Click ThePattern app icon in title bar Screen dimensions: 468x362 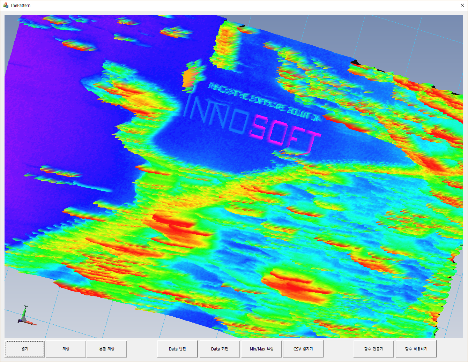6,5
